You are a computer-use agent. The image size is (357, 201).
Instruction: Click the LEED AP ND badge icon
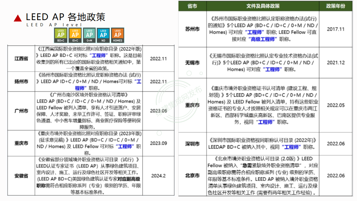103,35
